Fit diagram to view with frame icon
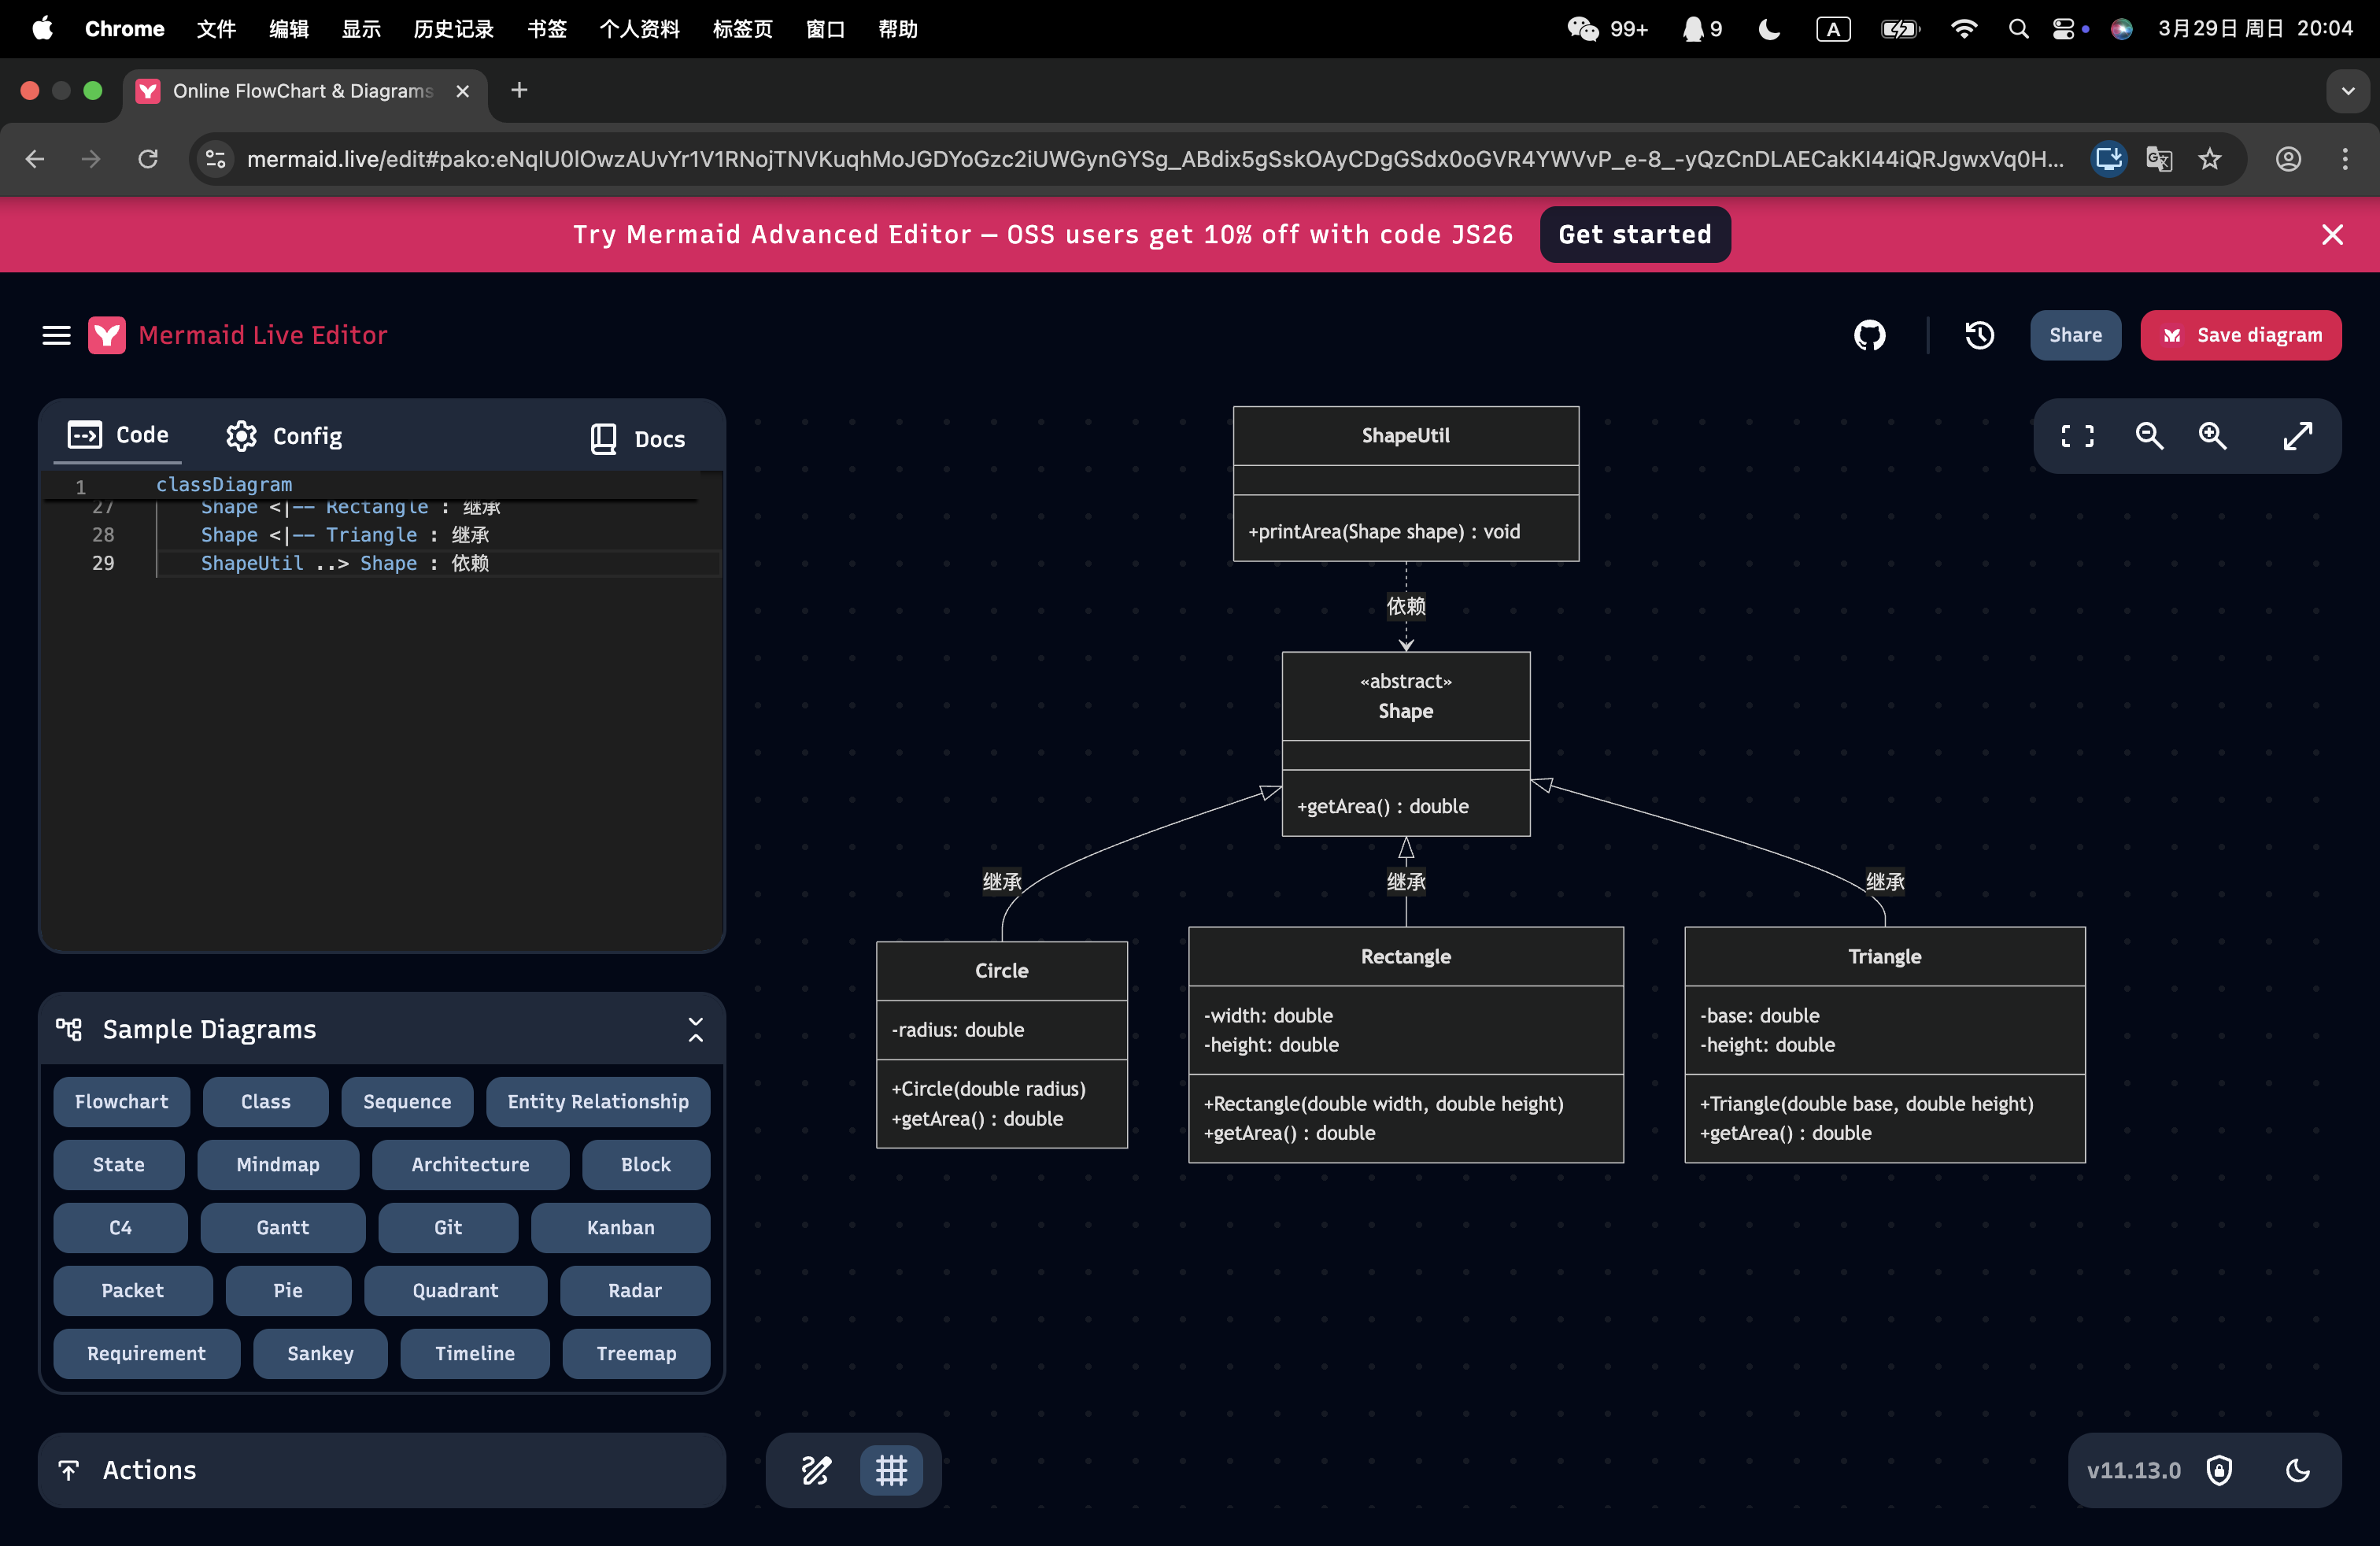The width and height of the screenshot is (2380, 1546). (x=2077, y=436)
